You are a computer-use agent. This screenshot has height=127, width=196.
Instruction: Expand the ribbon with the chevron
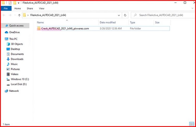click(x=192, y=8)
